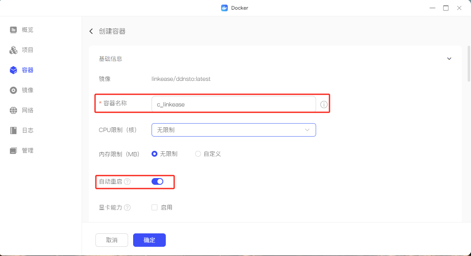Click help icon beside 自动重启
The width and height of the screenshot is (471, 256).
[x=127, y=181]
